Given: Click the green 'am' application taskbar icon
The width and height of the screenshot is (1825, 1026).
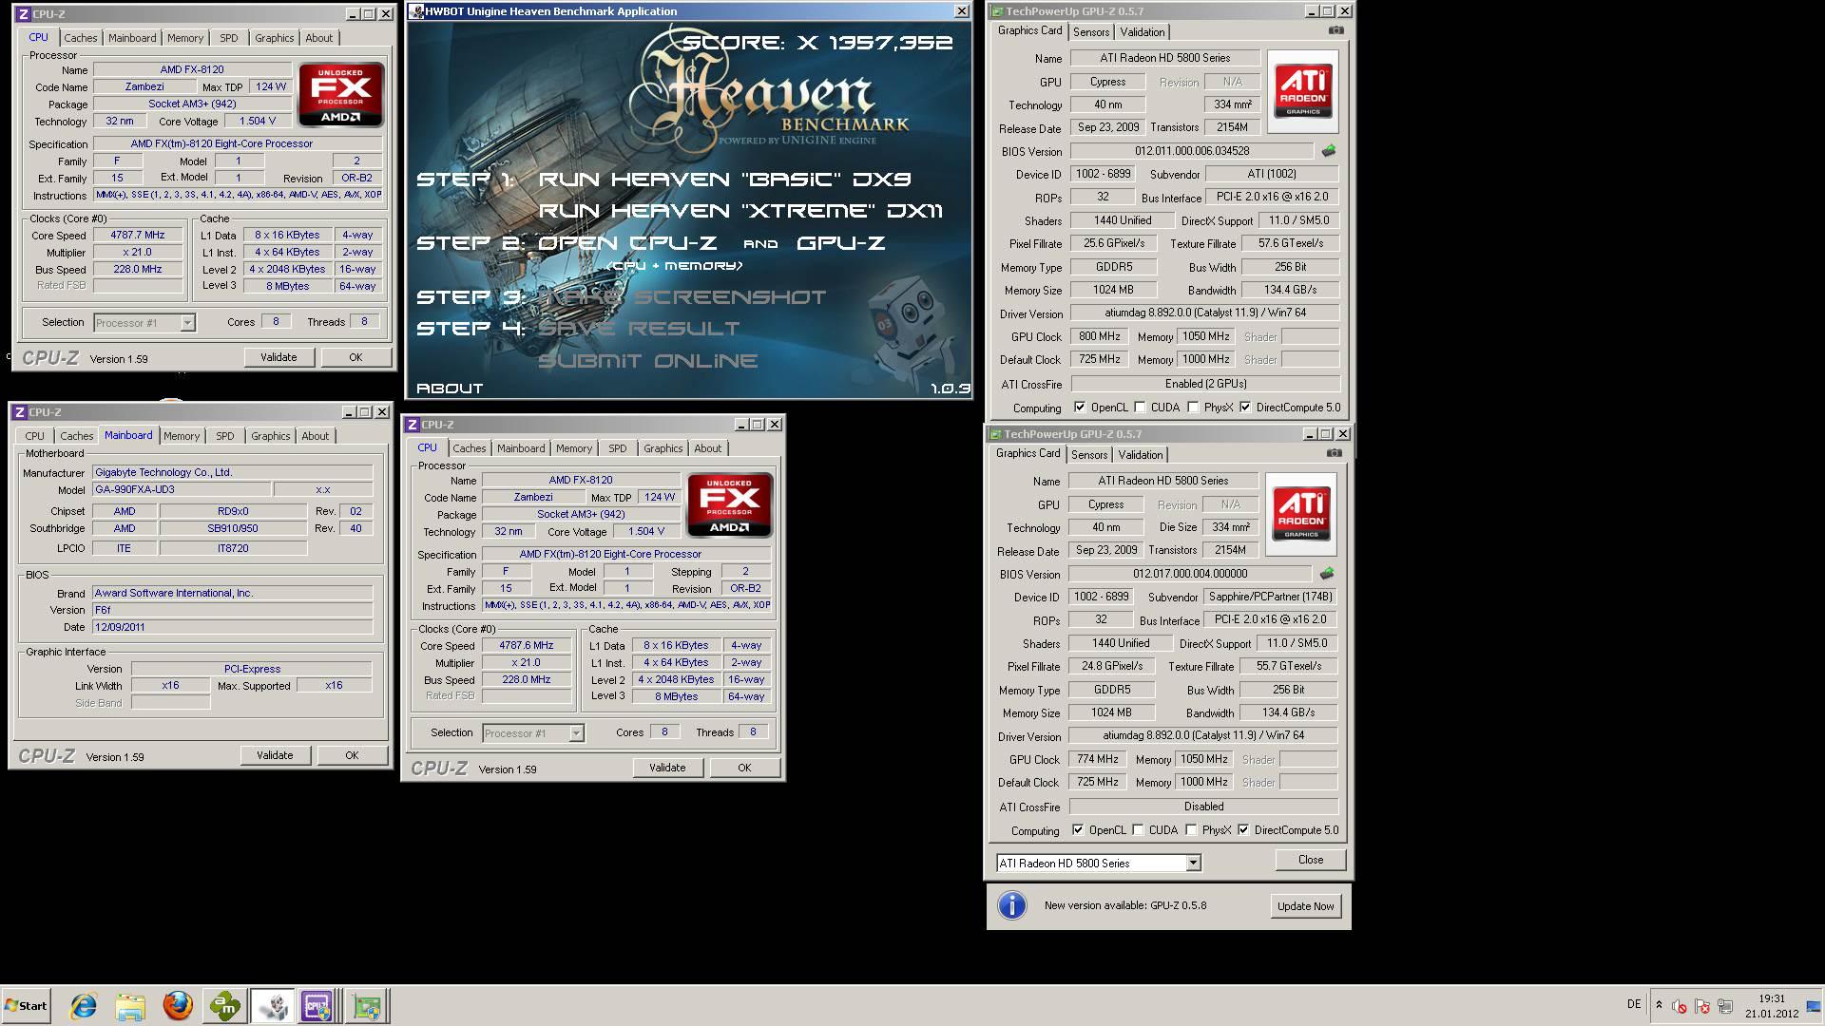Looking at the screenshot, I should (x=225, y=1006).
